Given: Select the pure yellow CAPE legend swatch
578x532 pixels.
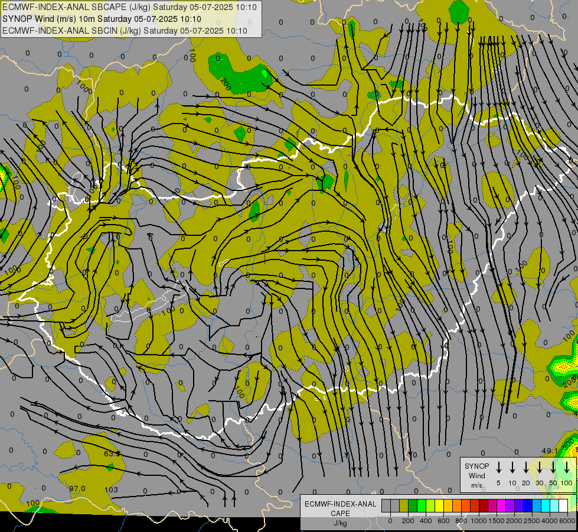Looking at the screenshot, I should tap(439, 505).
